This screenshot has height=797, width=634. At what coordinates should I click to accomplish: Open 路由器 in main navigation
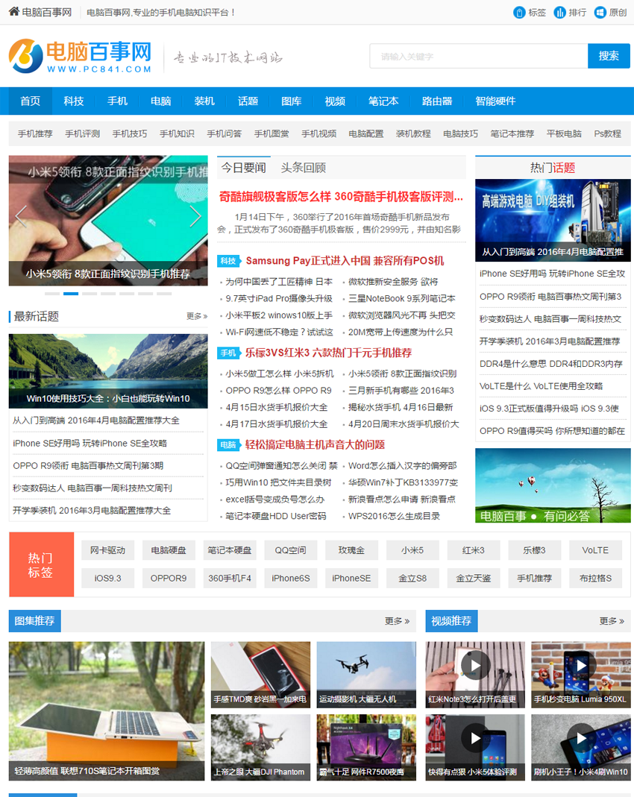point(437,101)
